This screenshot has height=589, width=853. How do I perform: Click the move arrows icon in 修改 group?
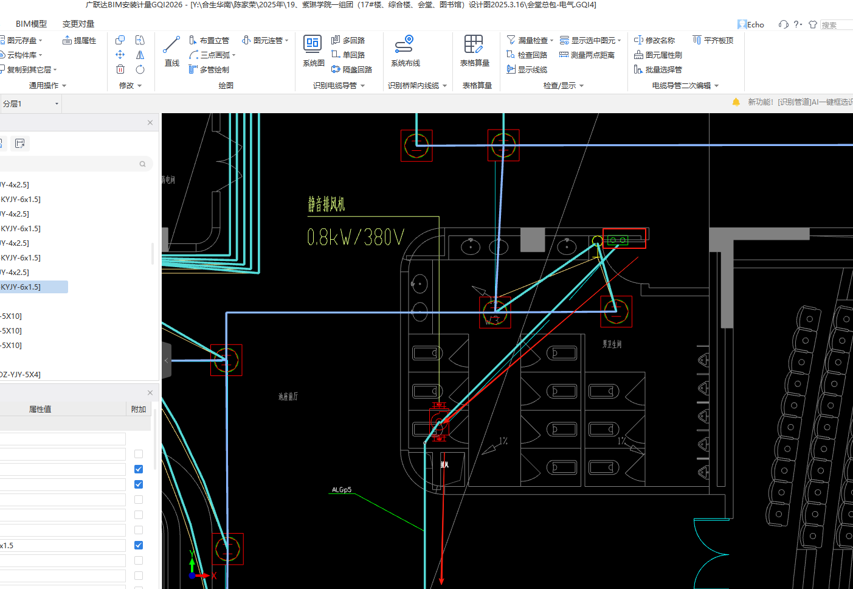point(120,55)
